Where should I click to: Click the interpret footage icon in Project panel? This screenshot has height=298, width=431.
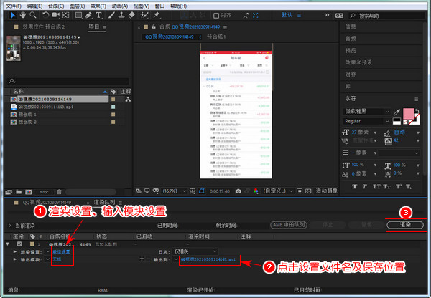click(x=9, y=192)
